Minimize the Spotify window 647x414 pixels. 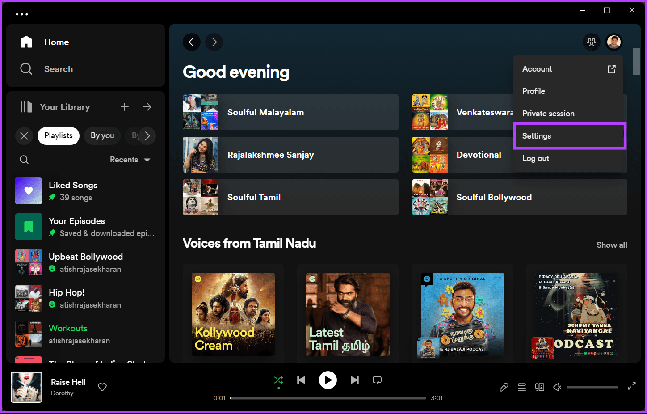pyautogui.click(x=583, y=10)
